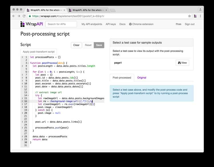Bookmark this page with the star icon

pyautogui.click(x=189, y=16)
